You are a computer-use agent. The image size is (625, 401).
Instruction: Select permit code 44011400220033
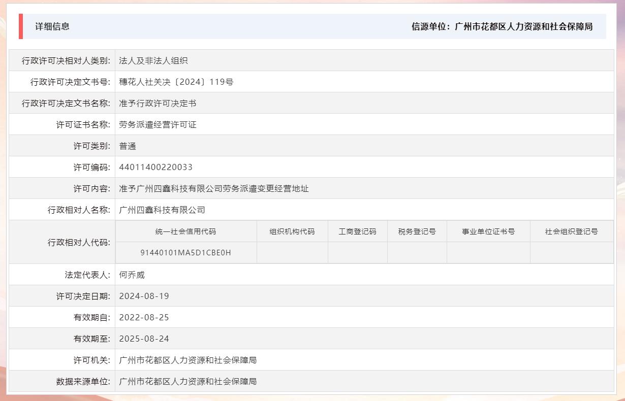coord(156,167)
